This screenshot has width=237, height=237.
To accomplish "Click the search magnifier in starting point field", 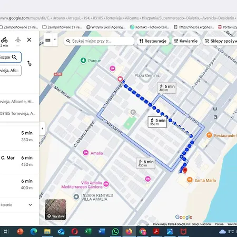I will pyautogui.click(x=14, y=57).
